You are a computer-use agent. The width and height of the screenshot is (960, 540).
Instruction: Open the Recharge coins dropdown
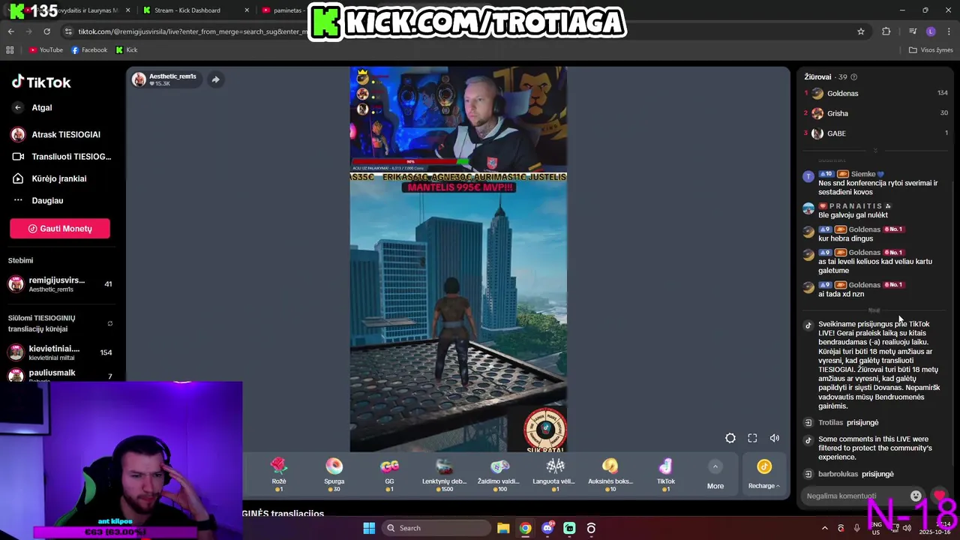pyautogui.click(x=764, y=475)
